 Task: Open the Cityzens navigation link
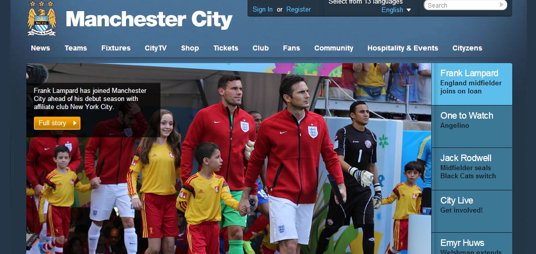(x=467, y=48)
